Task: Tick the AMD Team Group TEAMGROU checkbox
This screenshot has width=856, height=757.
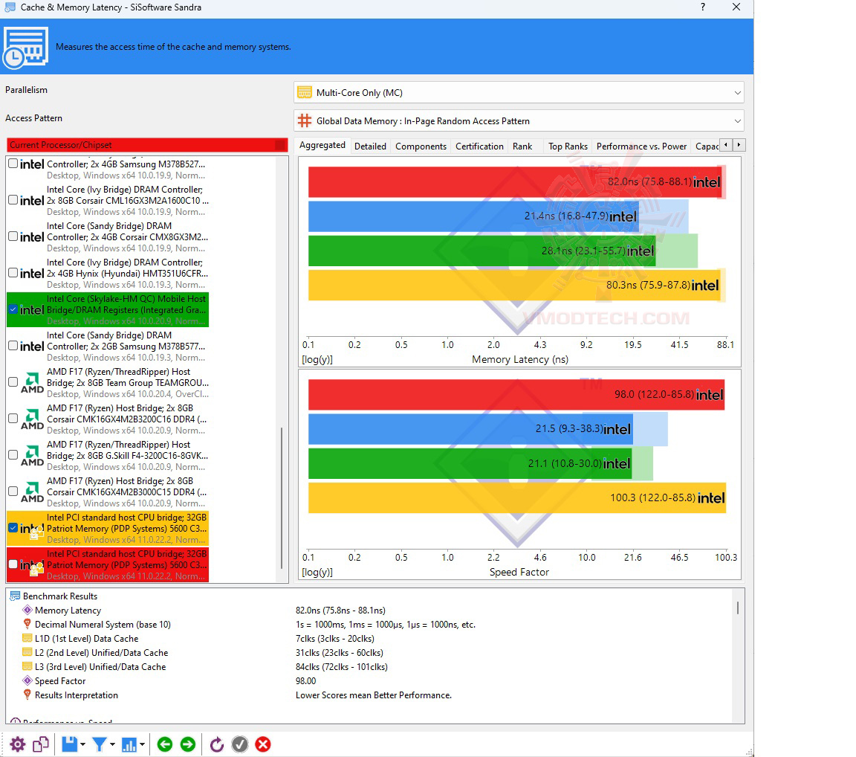Action: [x=13, y=382]
